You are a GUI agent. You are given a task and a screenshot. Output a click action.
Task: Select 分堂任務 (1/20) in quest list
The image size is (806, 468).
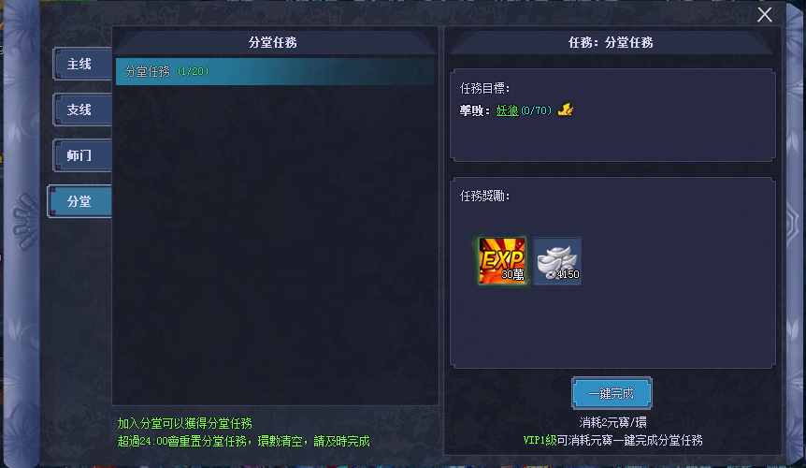tap(275, 71)
